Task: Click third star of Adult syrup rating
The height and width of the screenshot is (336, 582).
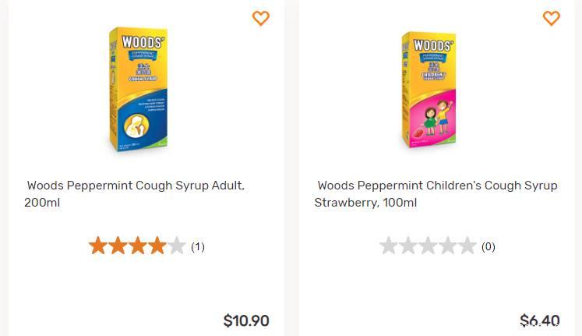Action: point(137,246)
